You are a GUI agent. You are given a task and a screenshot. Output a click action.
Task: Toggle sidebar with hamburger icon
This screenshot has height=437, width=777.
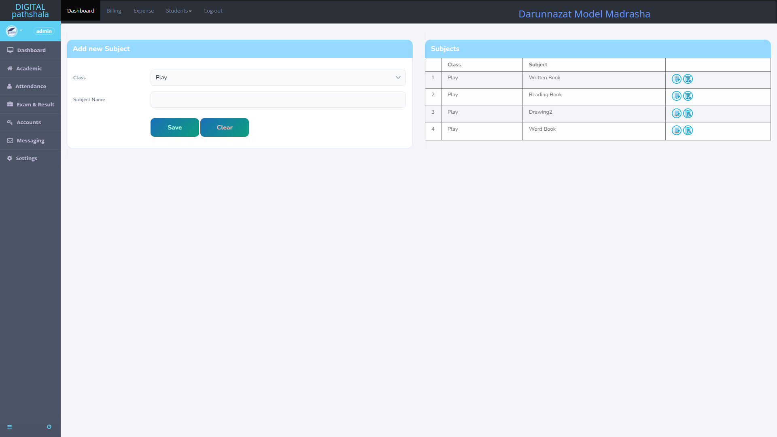(10, 427)
